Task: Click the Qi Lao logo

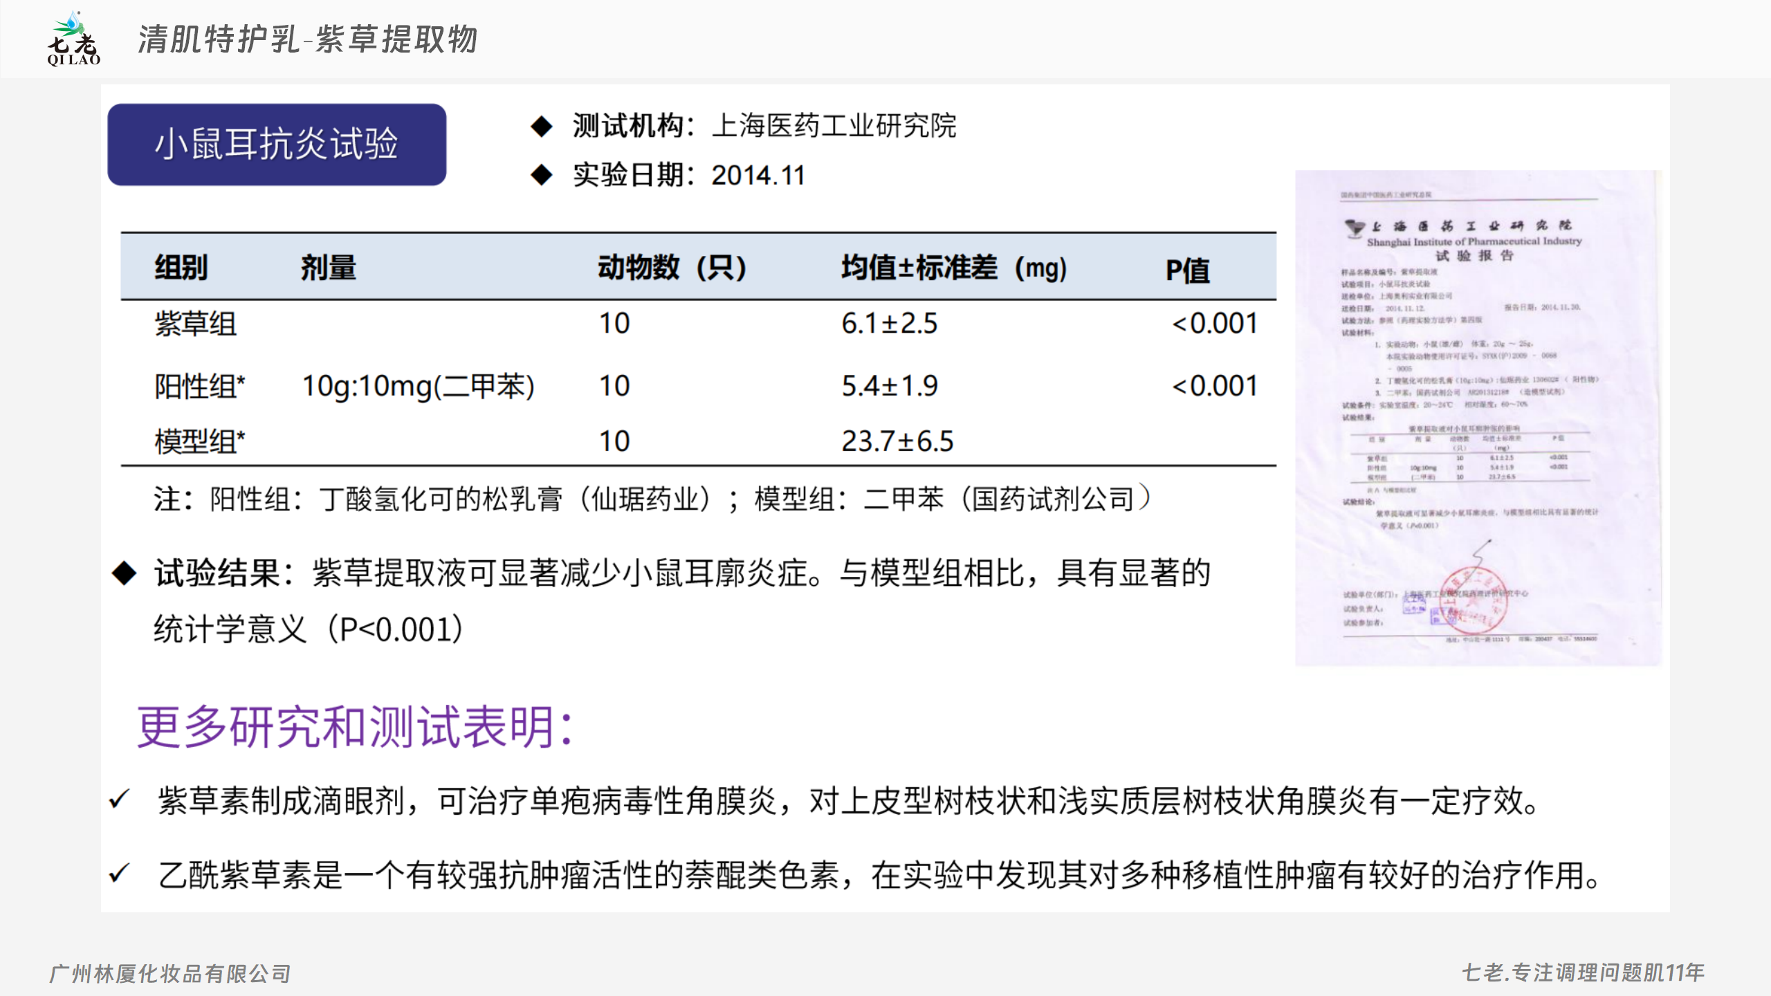Action: pyautogui.click(x=74, y=39)
